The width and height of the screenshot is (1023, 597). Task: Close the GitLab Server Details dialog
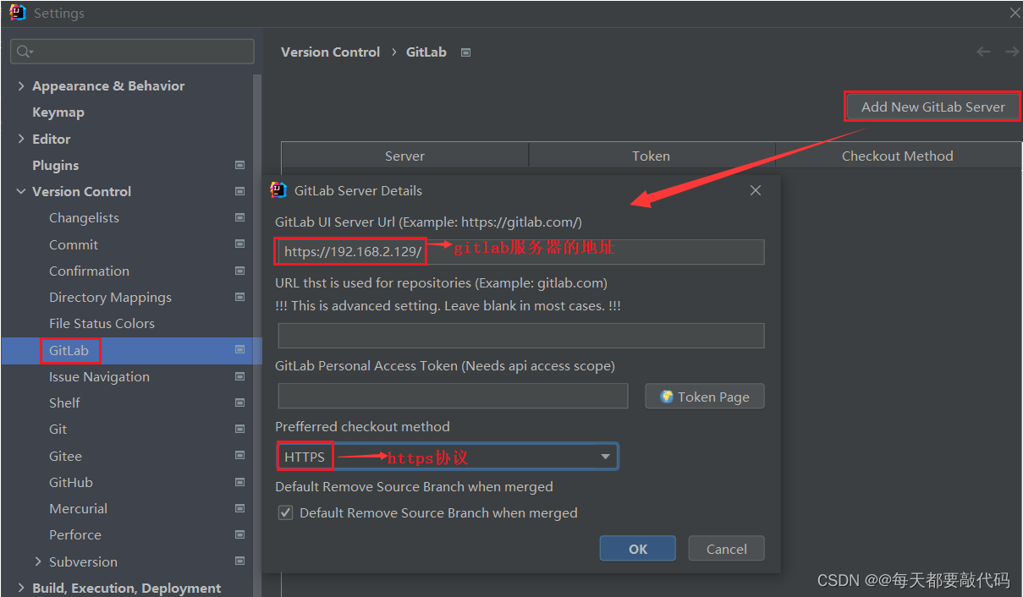(x=756, y=190)
